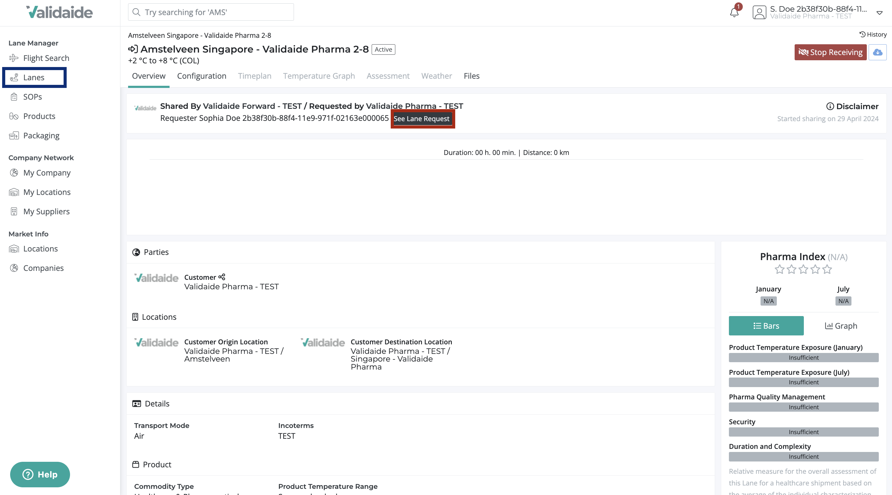Click Product Temperature Exposure (July) bar
Screen dimensions: 892x495
point(803,382)
